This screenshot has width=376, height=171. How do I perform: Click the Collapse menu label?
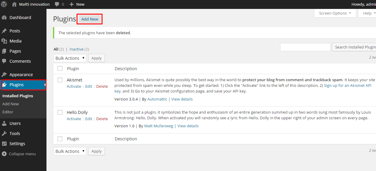22,154
